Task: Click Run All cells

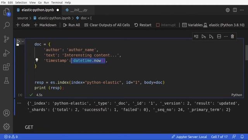Action: pyautogui.click(x=71, y=25)
